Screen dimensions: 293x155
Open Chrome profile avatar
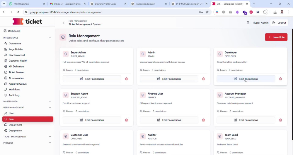click(282, 12)
